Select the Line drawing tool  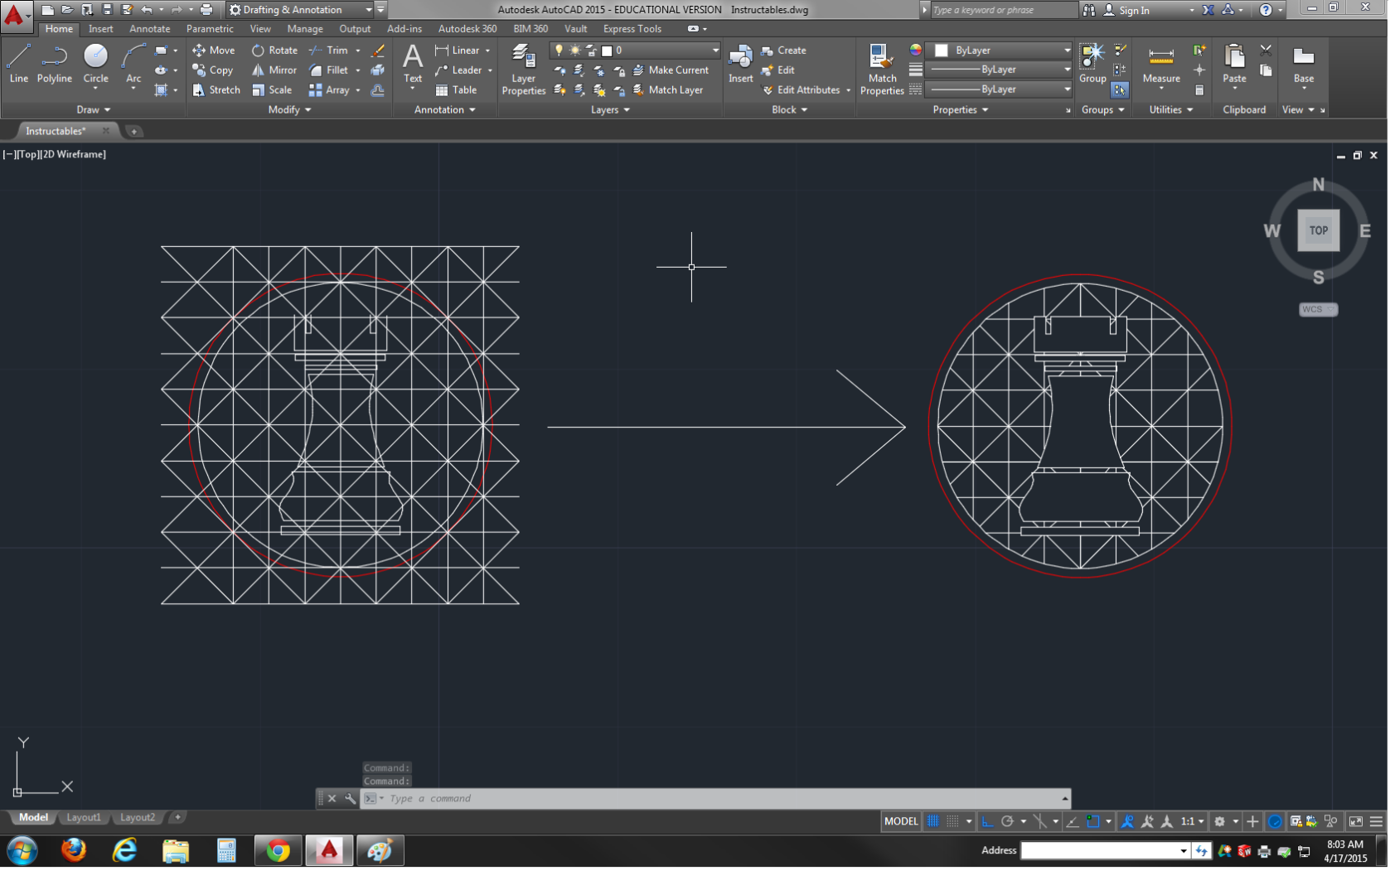[x=18, y=64]
